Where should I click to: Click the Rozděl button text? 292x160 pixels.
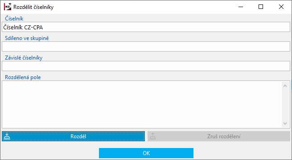78,136
